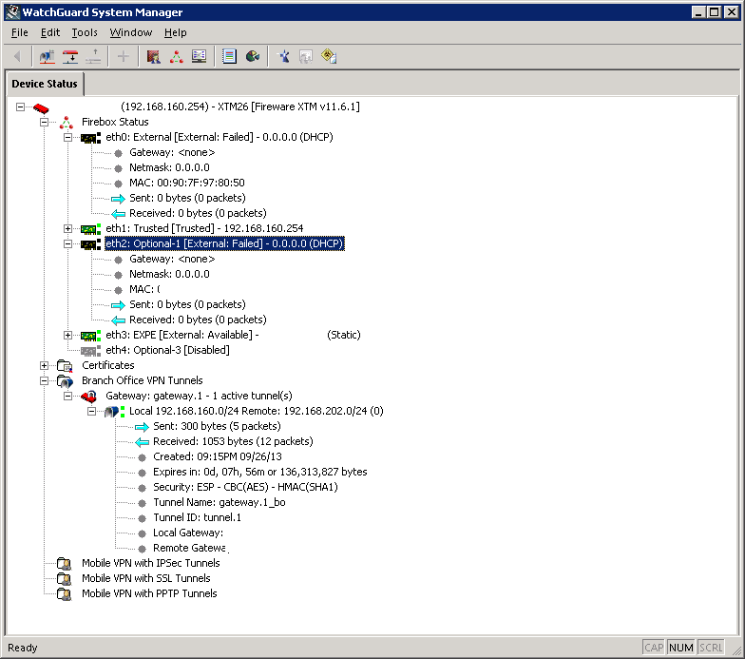Open Firebox System Manager red triangle icon
The width and height of the screenshot is (745, 659).
(177, 57)
